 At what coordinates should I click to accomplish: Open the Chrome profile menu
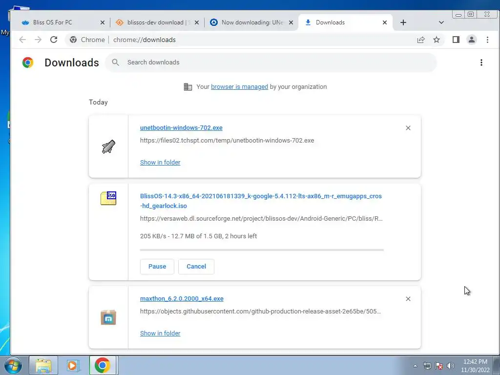click(x=472, y=40)
